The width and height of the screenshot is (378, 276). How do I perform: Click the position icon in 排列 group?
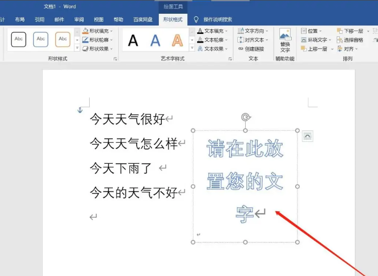[x=304, y=31]
